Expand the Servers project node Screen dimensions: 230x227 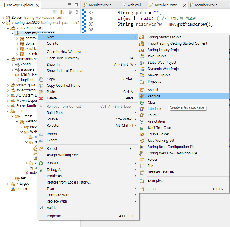[3, 18]
